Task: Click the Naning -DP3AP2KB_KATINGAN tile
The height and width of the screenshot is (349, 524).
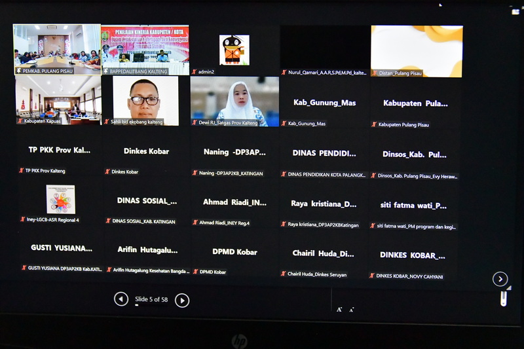Action: click(x=234, y=153)
